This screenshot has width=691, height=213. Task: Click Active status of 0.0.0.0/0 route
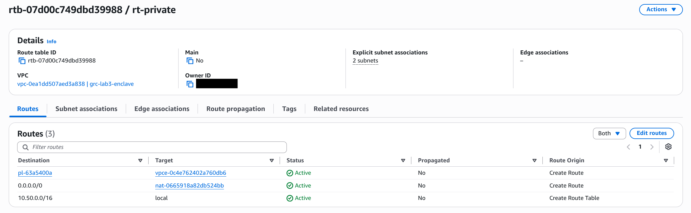click(299, 186)
